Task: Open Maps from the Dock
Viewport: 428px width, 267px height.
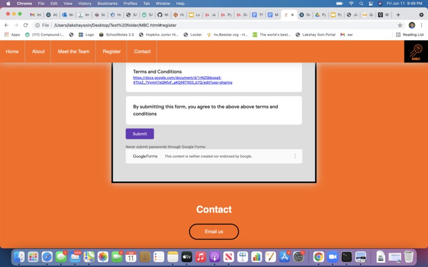Action: point(89,256)
